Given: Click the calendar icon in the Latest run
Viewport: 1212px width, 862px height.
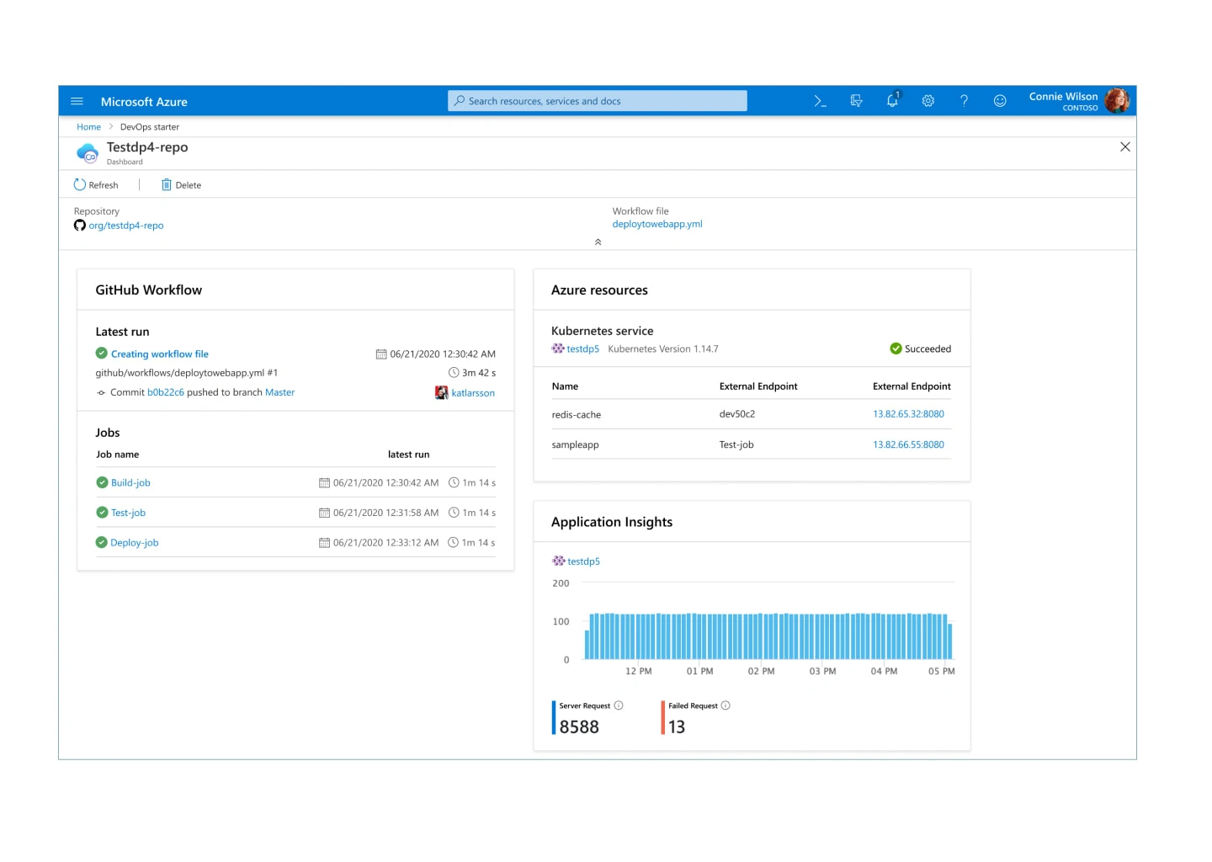Looking at the screenshot, I should [x=381, y=354].
